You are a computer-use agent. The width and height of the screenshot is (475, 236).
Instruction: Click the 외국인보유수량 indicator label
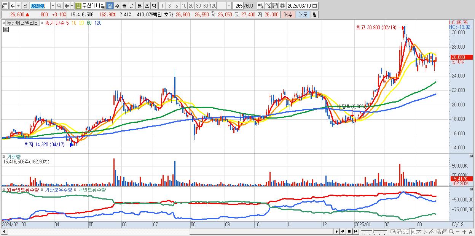(x=22, y=189)
